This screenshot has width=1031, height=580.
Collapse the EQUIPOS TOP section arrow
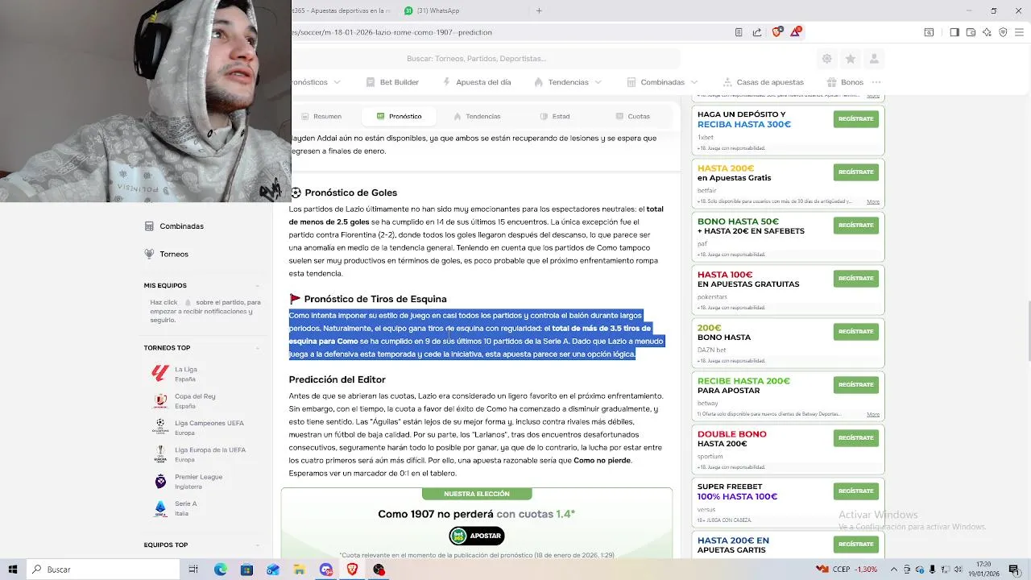258,545
